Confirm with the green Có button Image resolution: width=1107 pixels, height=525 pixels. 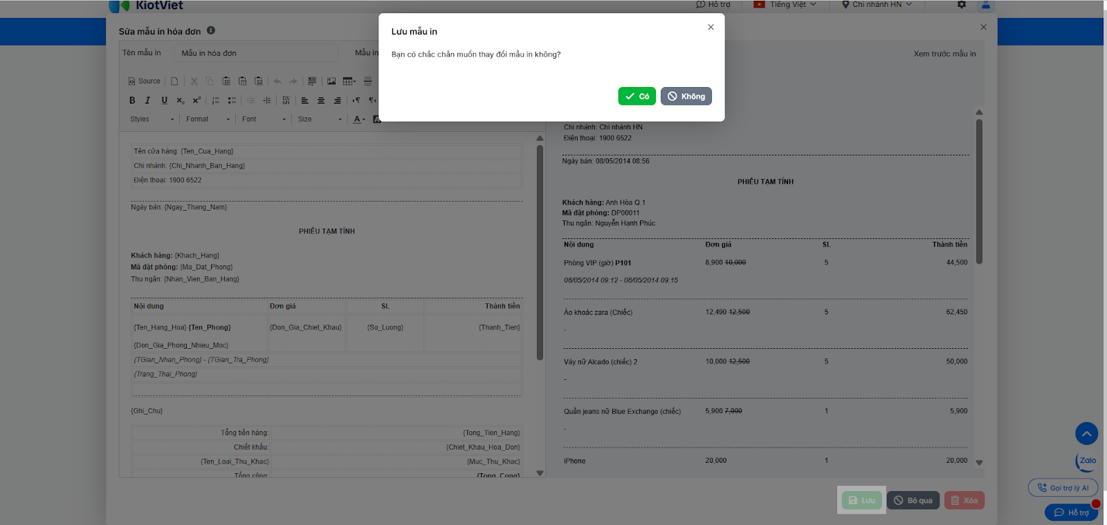point(637,96)
